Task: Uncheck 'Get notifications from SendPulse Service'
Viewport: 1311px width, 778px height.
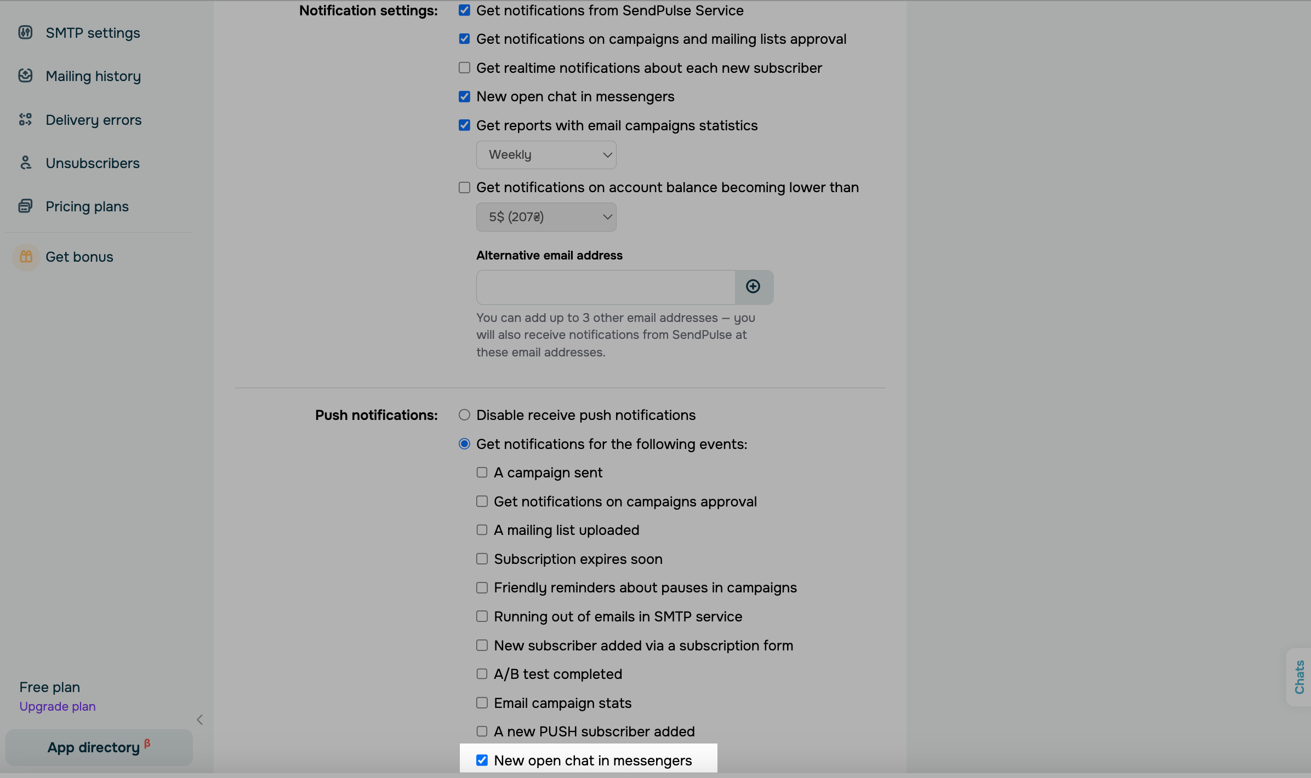Action: [464, 10]
